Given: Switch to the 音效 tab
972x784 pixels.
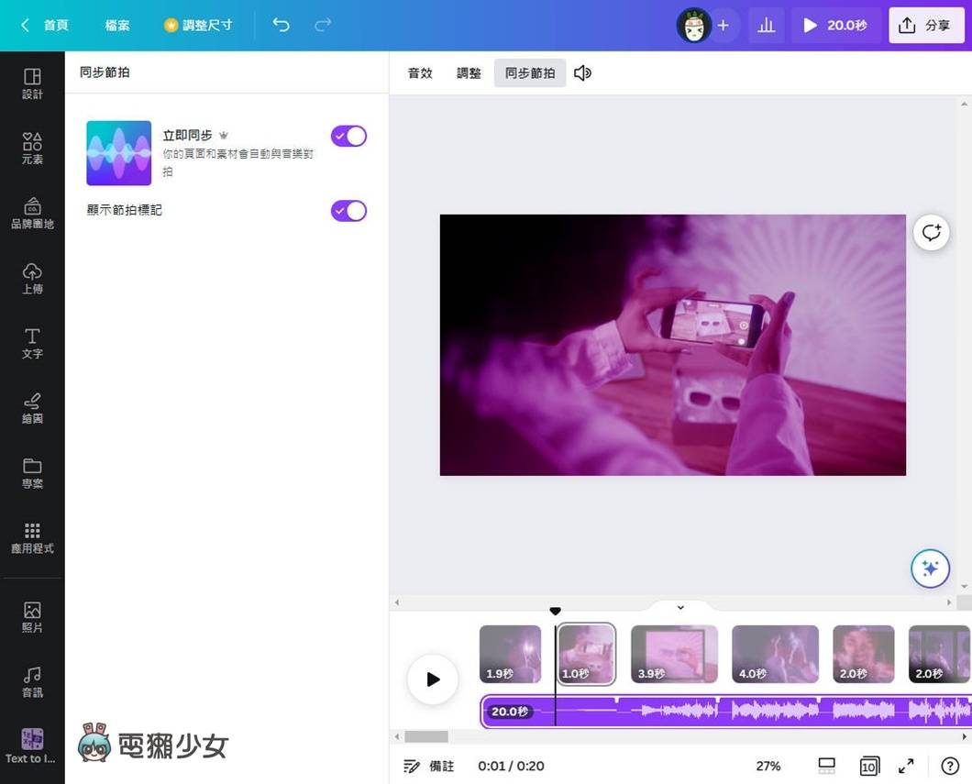Looking at the screenshot, I should click(x=420, y=72).
